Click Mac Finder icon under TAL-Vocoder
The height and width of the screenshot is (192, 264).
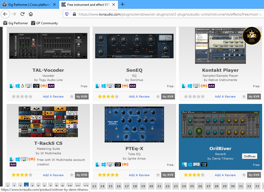pyautogui.click(x=12, y=86)
